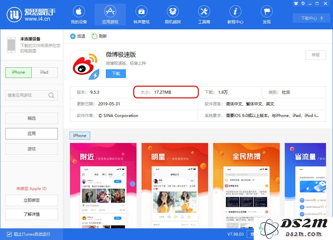Click the unconnected device phone icon

point(11,45)
